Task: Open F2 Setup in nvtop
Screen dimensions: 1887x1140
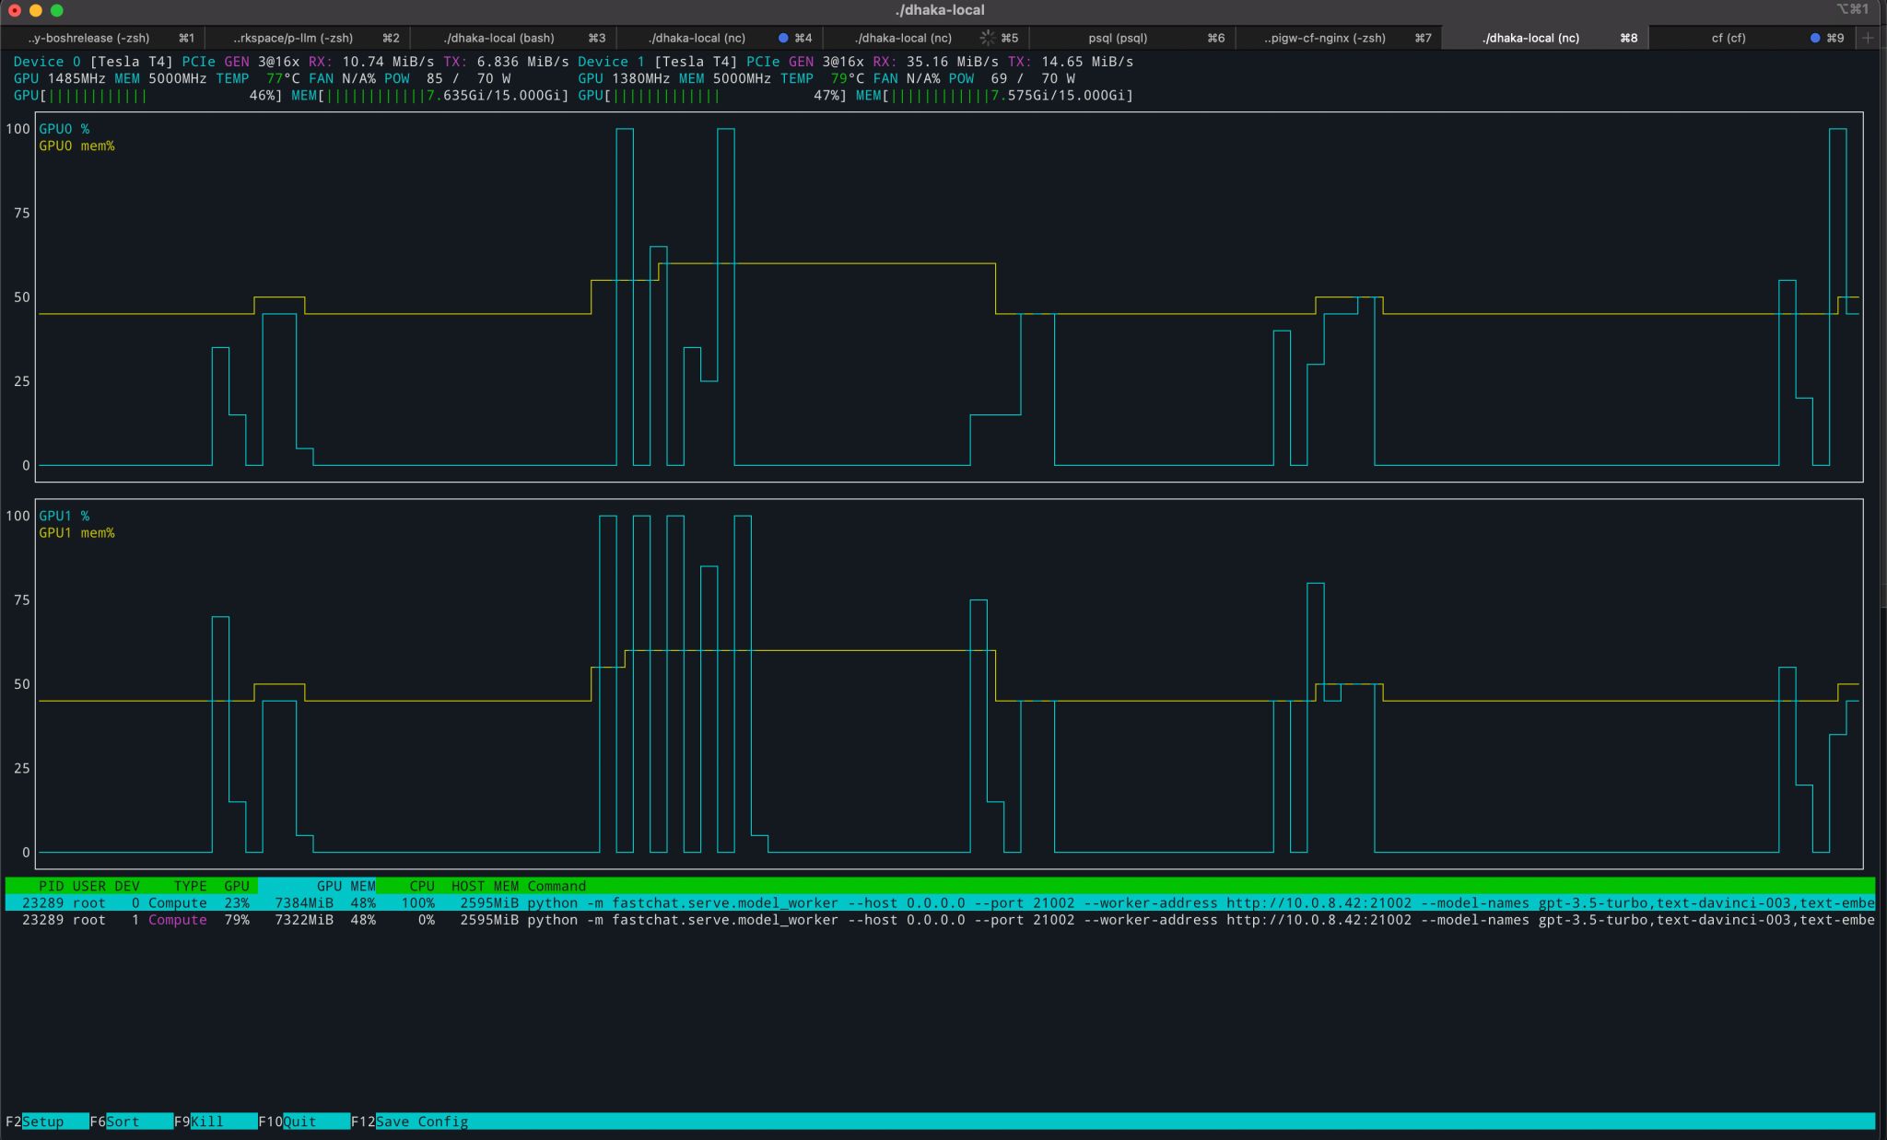Action: point(47,1122)
